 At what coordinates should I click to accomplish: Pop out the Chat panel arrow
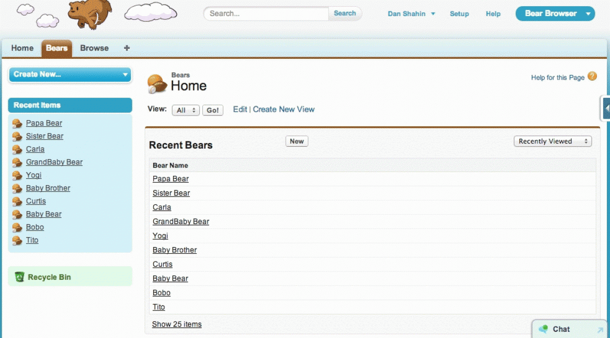tap(600, 330)
